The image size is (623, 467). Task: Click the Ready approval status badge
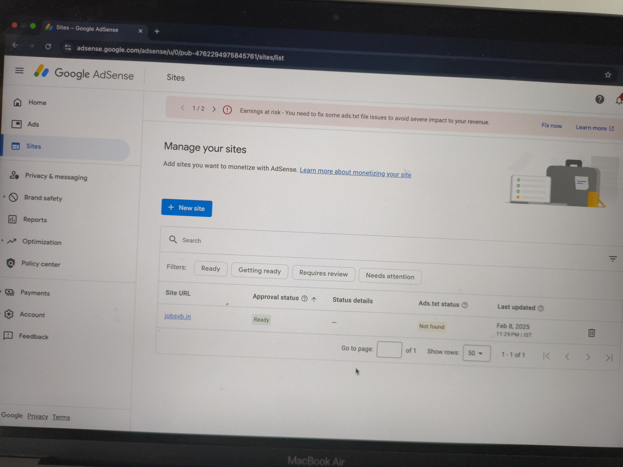[261, 319]
